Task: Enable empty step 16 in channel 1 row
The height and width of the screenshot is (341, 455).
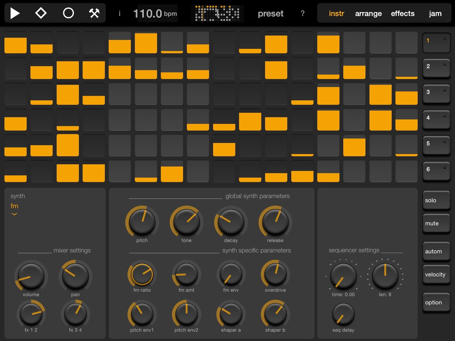Action: pos(407,42)
